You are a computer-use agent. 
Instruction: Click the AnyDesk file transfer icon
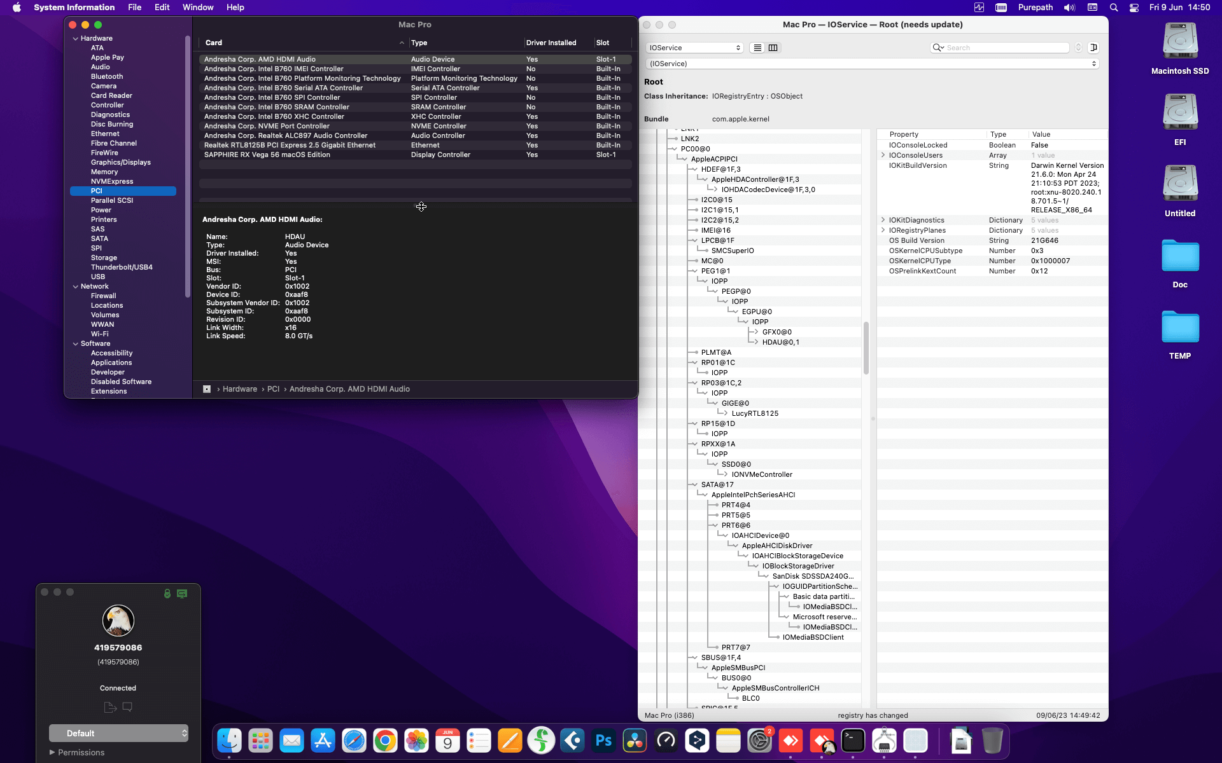pyautogui.click(x=109, y=706)
